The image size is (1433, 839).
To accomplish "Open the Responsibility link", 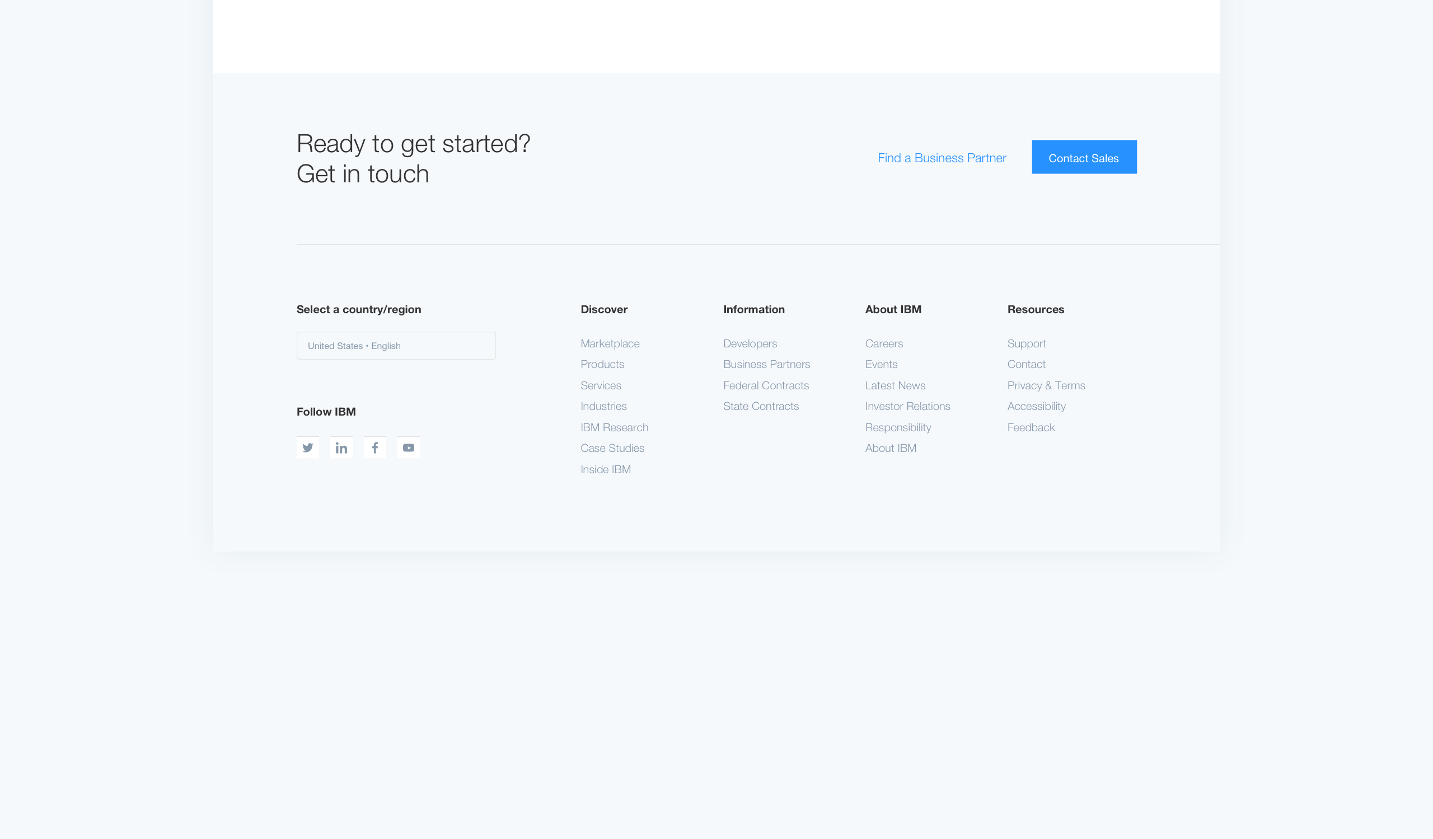I will (x=897, y=427).
